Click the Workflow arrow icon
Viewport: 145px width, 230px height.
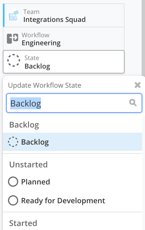13,39
